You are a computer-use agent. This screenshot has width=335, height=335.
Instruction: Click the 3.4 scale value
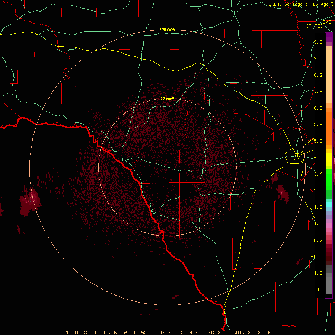(x=318, y=174)
